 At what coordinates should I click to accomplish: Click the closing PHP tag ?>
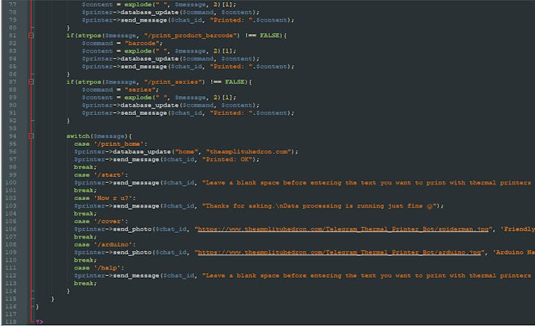40,322
